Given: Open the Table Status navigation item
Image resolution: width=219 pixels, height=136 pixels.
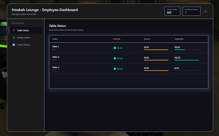Looking at the screenshot, I should [26, 30].
